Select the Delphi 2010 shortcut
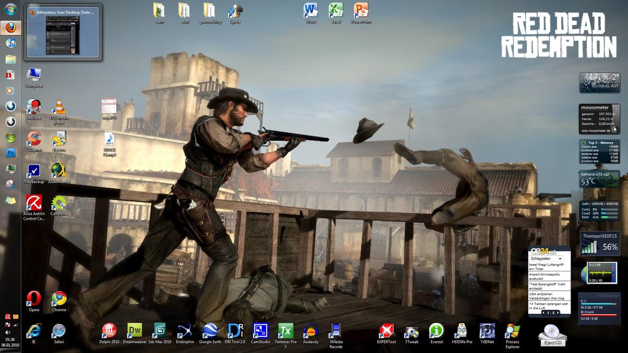628x353 pixels. click(x=109, y=334)
